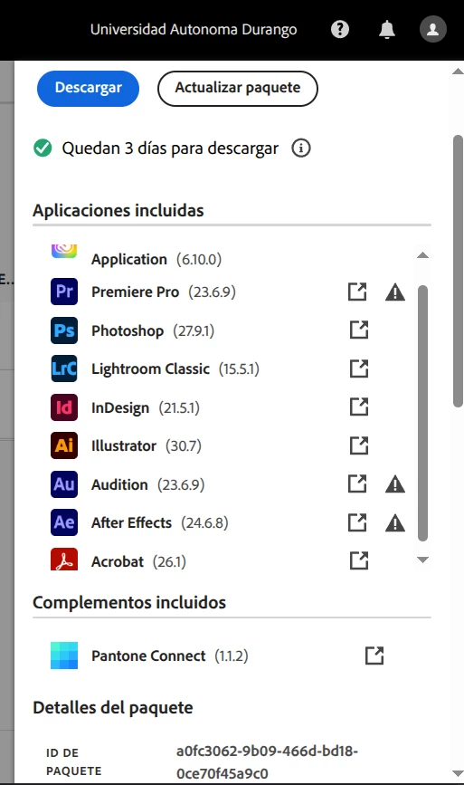Click the Descargar button
The image size is (464, 785).
pos(88,88)
